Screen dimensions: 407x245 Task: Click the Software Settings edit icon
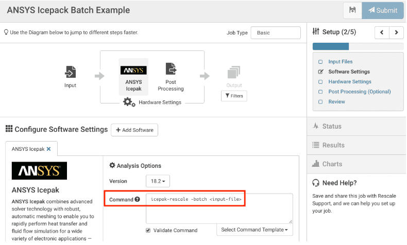pos(321,72)
